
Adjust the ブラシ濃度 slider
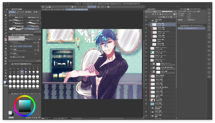pos(22,51)
